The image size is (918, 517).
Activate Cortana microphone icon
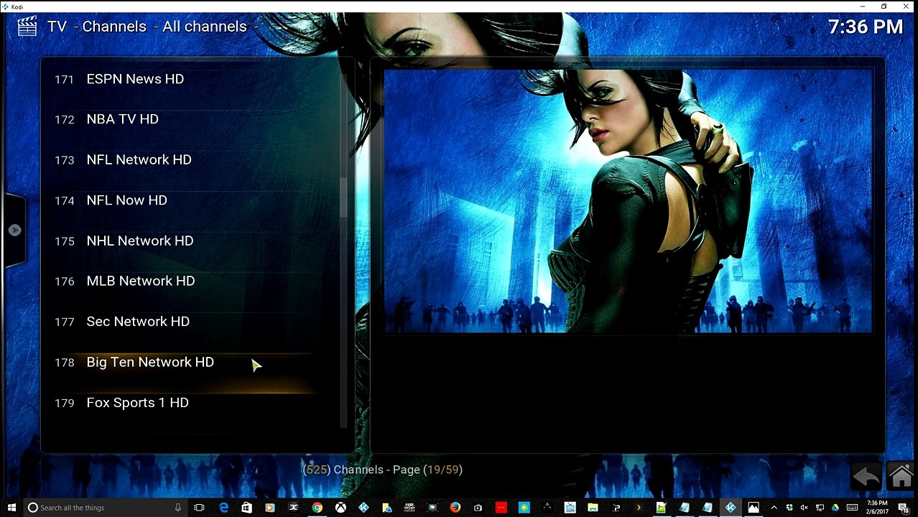[177, 508]
